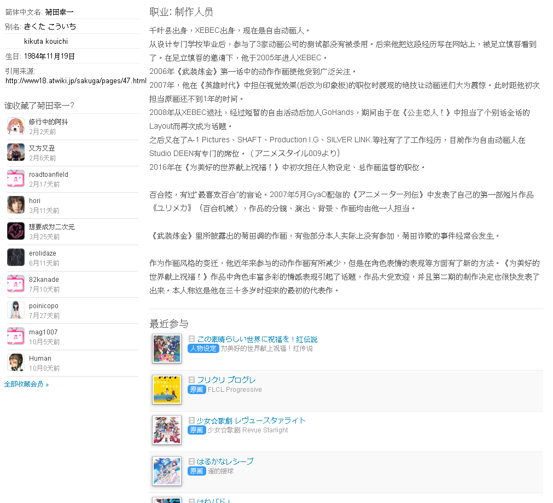Click roadtoanfield's pink TV avatar

(16, 178)
